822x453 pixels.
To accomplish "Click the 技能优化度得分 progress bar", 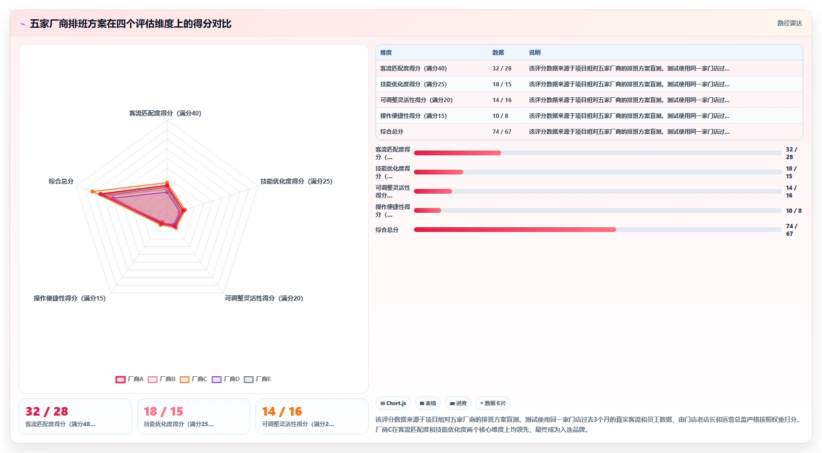I will pyautogui.click(x=598, y=172).
